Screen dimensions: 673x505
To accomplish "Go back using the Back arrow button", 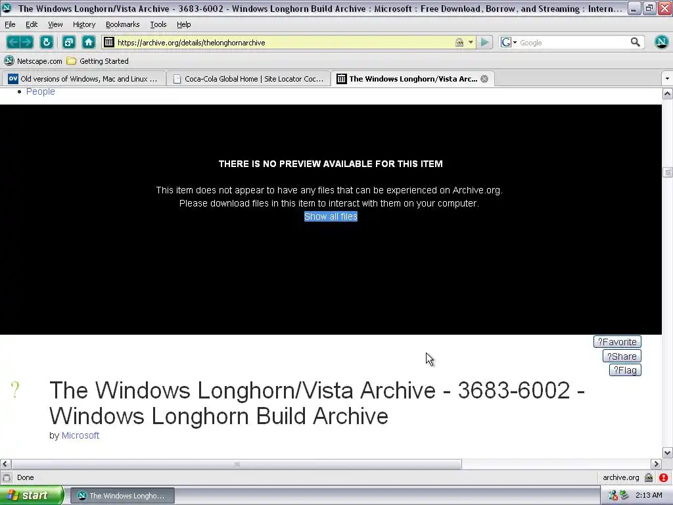I will click(13, 42).
